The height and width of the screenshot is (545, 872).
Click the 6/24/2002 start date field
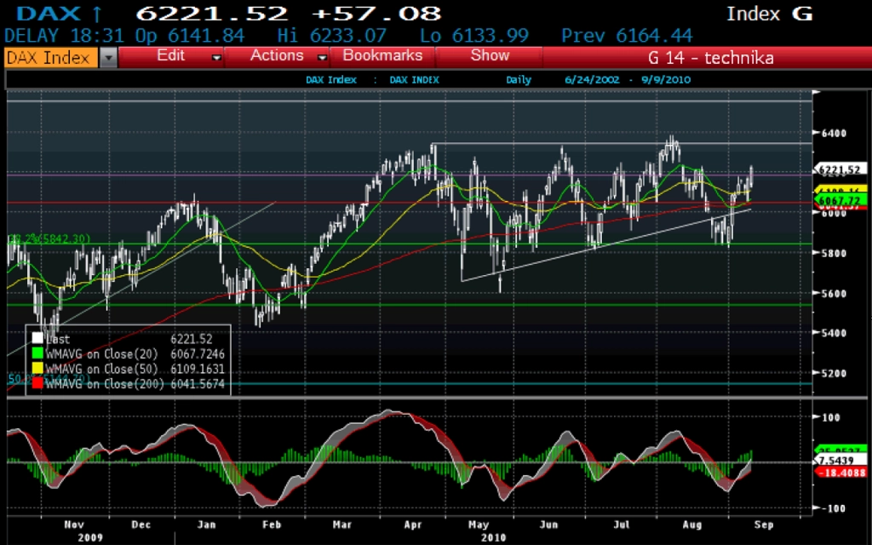[592, 79]
